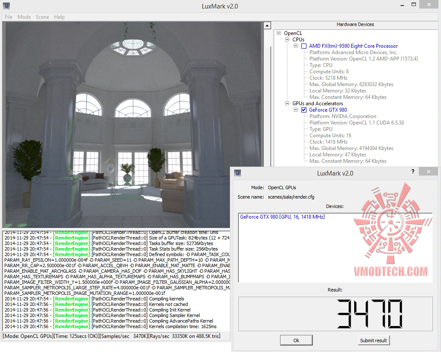Collapse the GPUs and Accelerators node
Viewport: 441px width, 352px height.
click(287, 104)
